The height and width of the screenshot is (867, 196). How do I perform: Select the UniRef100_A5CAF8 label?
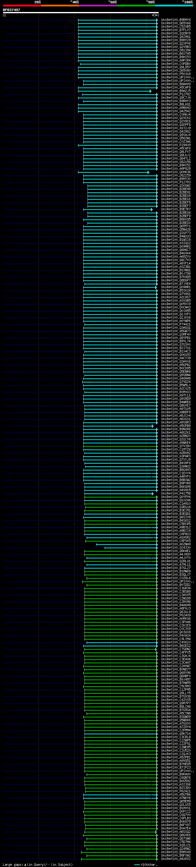tap(176, 88)
